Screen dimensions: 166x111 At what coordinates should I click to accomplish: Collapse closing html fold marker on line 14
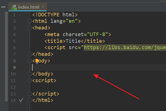pos(30,100)
